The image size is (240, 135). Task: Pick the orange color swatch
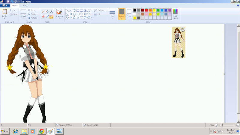tap(150, 10)
